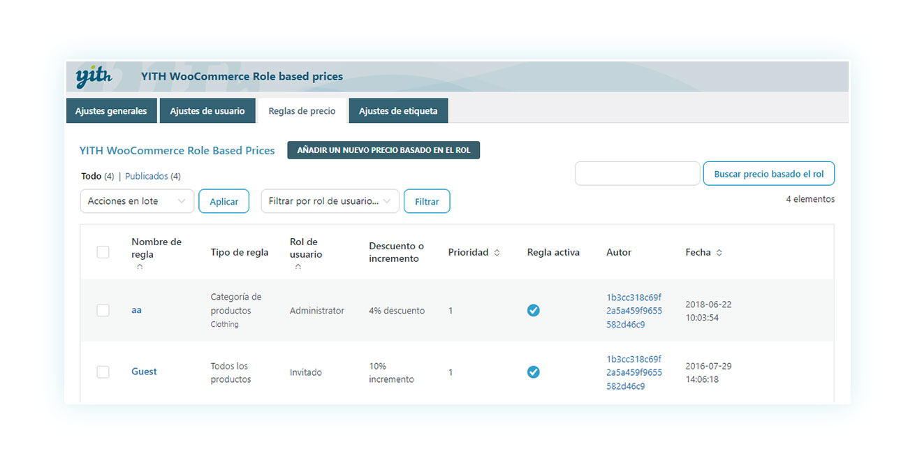Tick checkbox for the Guest rule row
Screen dimensions: 908x463
click(103, 372)
